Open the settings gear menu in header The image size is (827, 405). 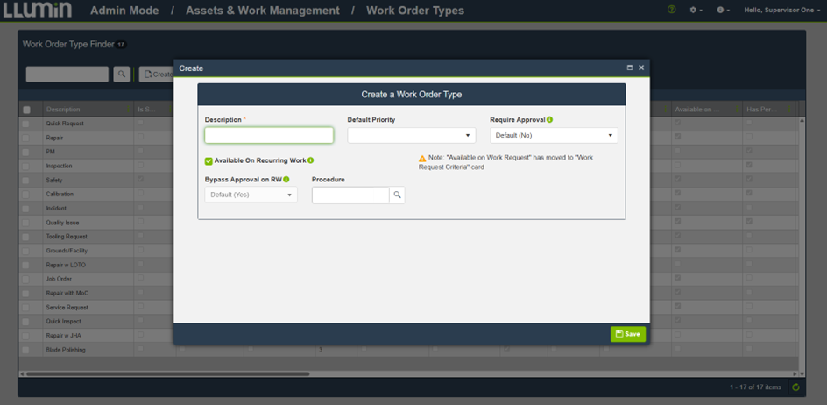coord(696,11)
